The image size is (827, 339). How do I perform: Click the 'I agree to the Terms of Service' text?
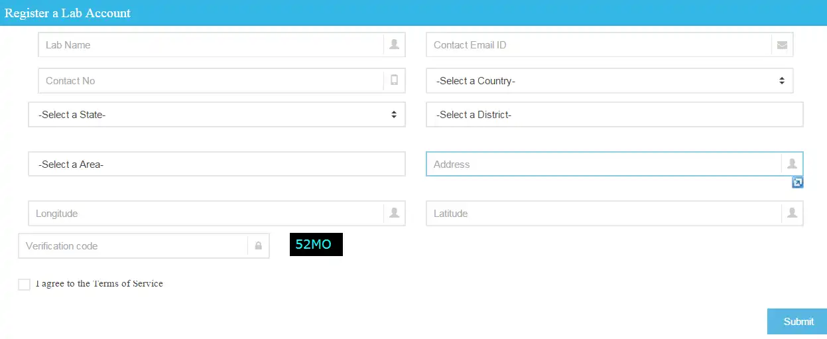click(99, 283)
